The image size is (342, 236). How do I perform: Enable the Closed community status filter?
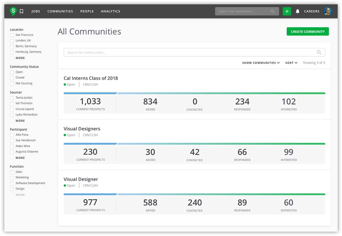[12, 78]
